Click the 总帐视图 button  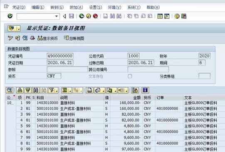(x=74, y=38)
